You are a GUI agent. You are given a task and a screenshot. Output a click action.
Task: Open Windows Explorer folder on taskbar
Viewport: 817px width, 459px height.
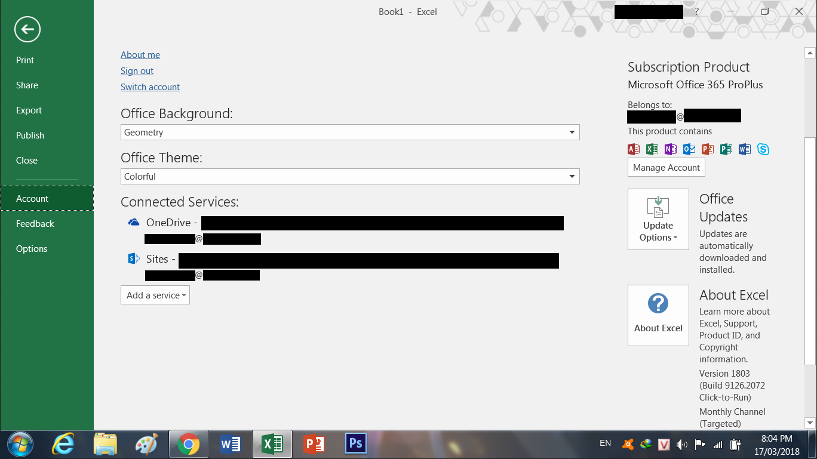pos(105,444)
